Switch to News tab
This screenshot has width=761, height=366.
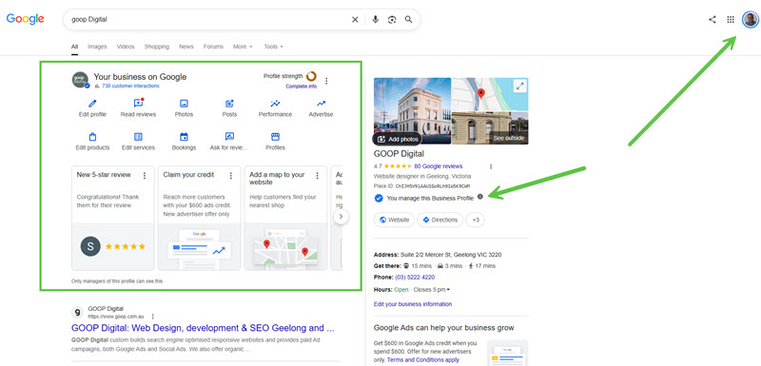click(186, 47)
